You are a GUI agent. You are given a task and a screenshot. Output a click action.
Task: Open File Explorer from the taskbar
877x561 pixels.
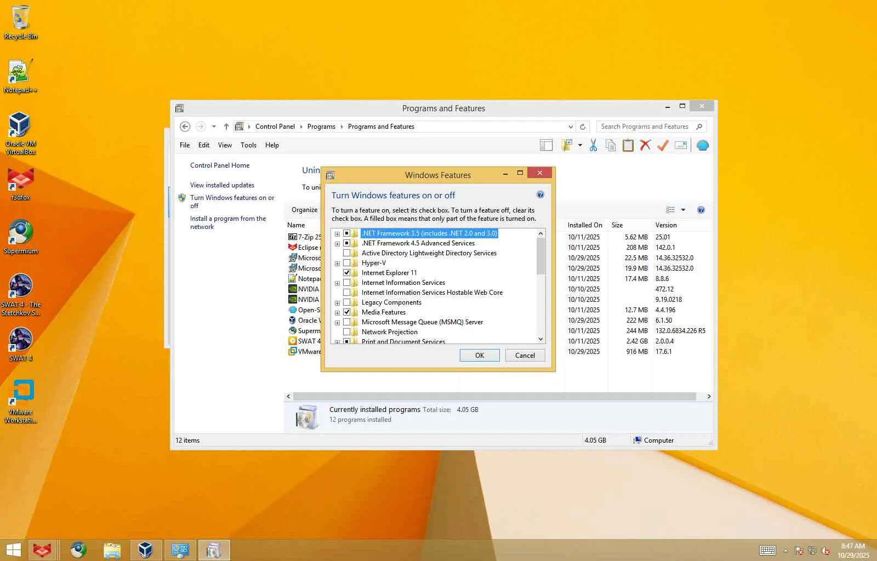[112, 550]
